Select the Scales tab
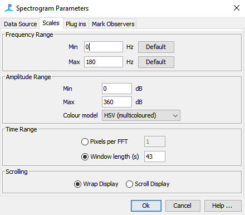 [x=51, y=23]
